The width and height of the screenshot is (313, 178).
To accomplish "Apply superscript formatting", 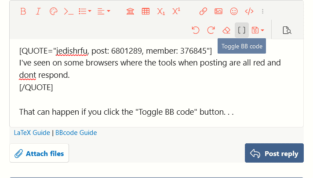I will click(176, 11).
